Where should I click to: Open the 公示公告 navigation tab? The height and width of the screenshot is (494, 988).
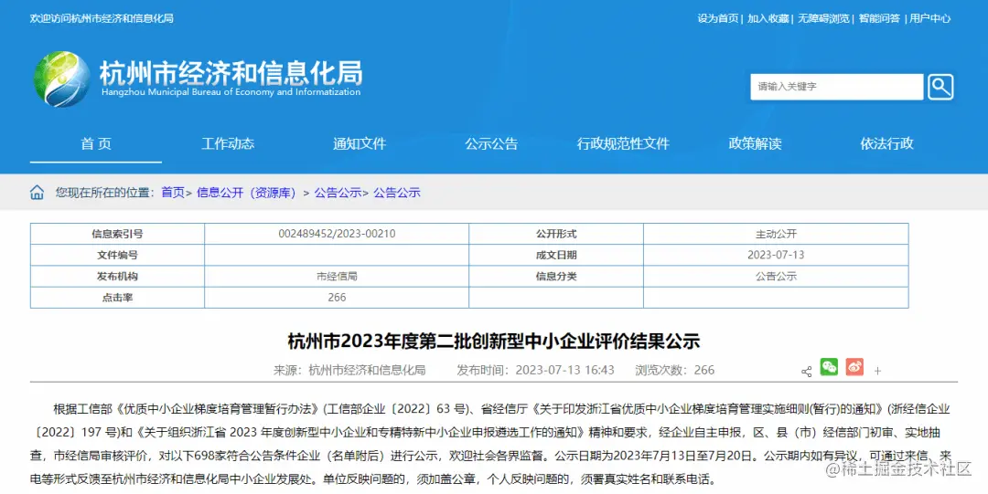[491, 143]
